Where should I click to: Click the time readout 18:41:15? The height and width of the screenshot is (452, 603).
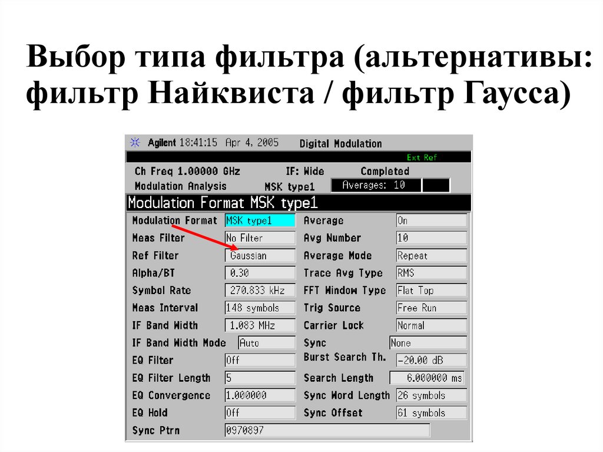(198, 143)
